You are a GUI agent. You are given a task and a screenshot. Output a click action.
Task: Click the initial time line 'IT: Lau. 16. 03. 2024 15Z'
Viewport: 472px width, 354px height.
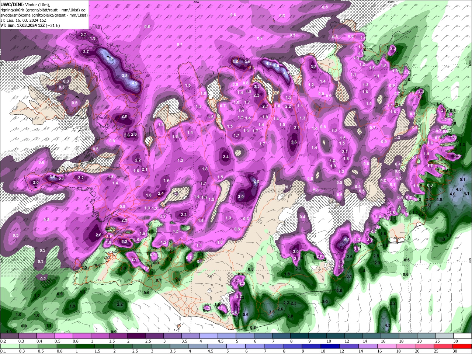point(23,20)
